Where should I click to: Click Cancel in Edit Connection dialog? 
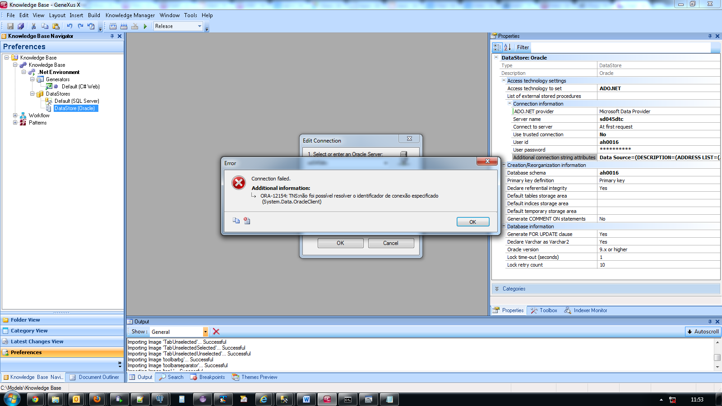pos(391,243)
